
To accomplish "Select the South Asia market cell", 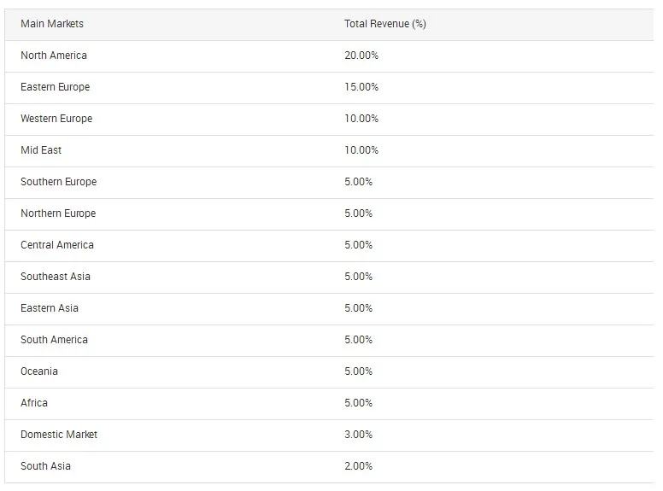I will pyautogui.click(x=45, y=466).
